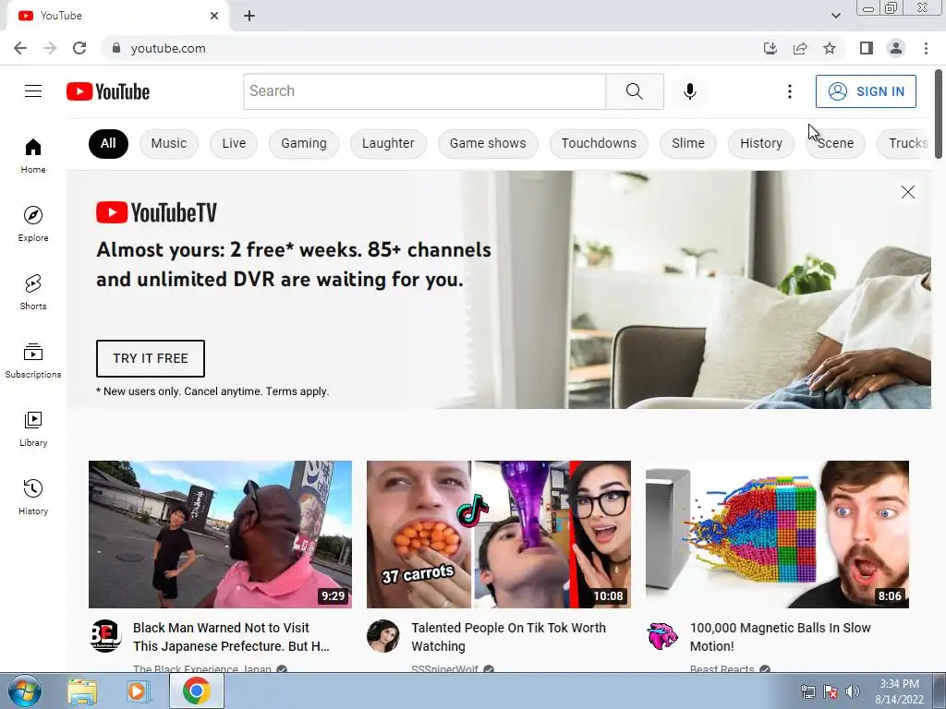Image resolution: width=946 pixels, height=709 pixels.
Task: Click the YouTube logo
Action: coord(108,91)
